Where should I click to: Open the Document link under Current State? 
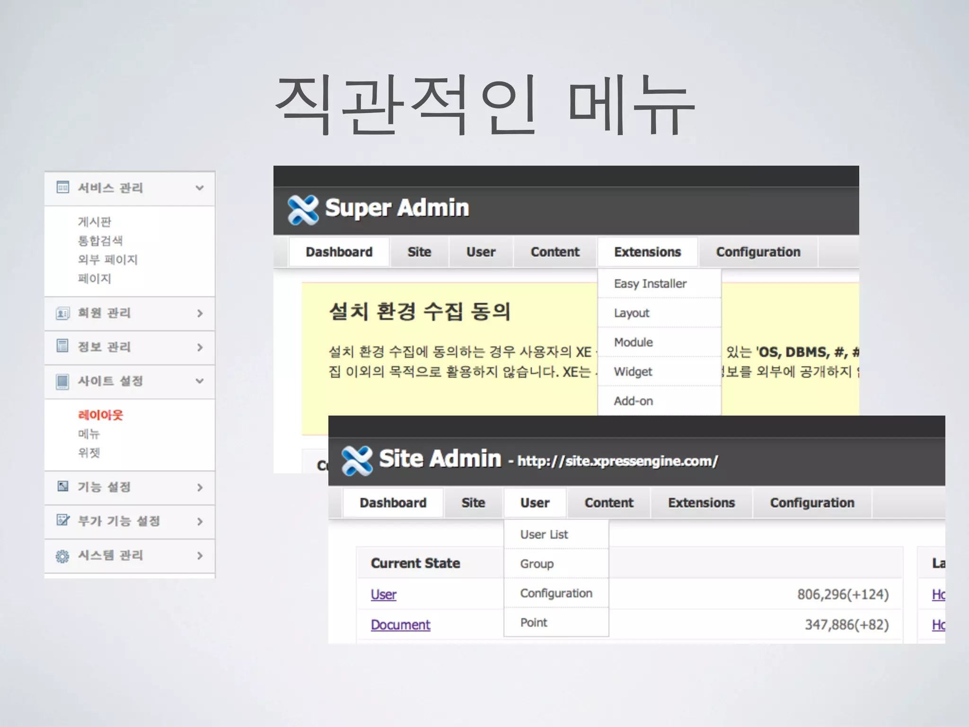[400, 625]
